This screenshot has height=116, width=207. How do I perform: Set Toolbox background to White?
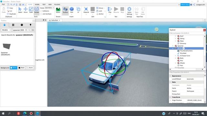pos(14,68)
